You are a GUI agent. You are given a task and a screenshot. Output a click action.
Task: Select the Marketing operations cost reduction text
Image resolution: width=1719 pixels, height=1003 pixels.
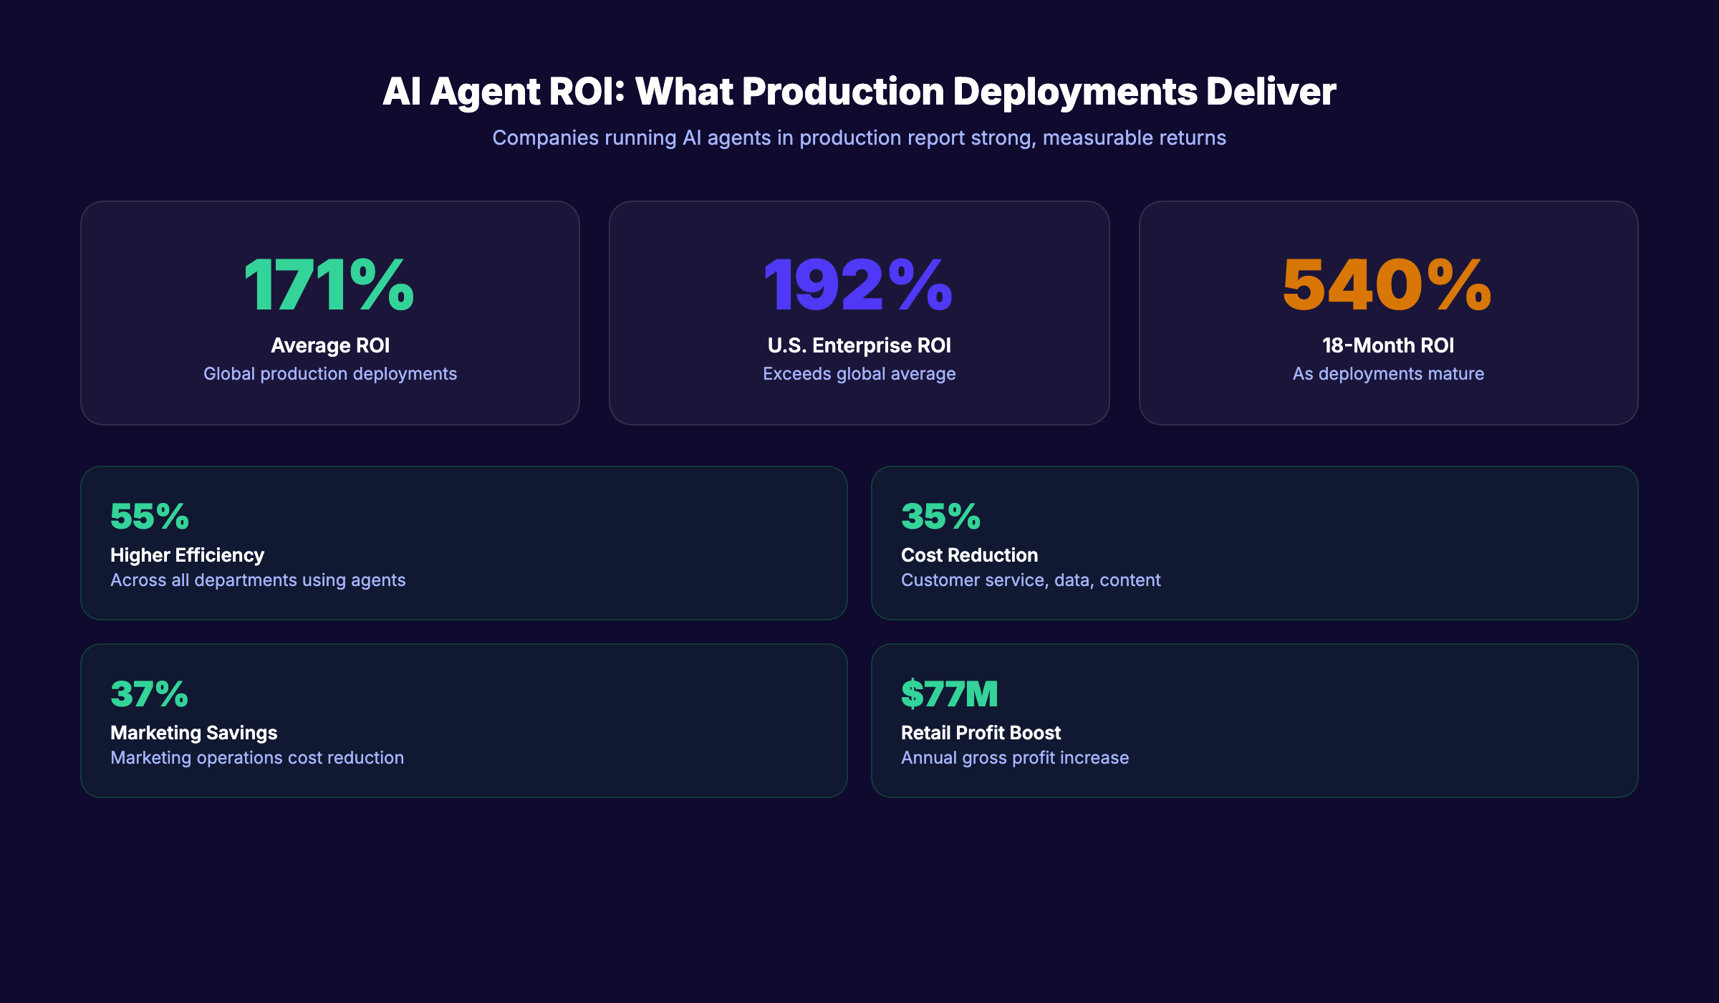(x=256, y=757)
